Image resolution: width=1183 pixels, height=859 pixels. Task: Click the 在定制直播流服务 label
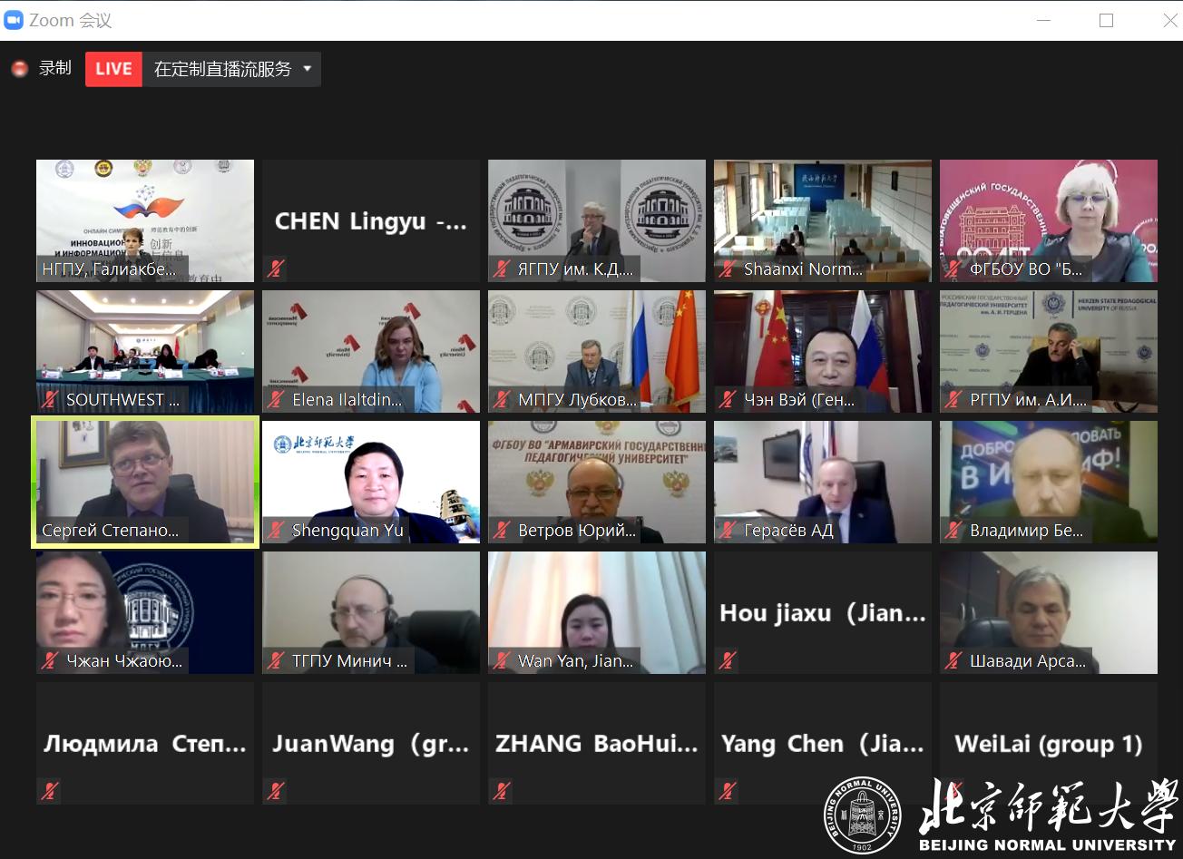[x=222, y=69]
